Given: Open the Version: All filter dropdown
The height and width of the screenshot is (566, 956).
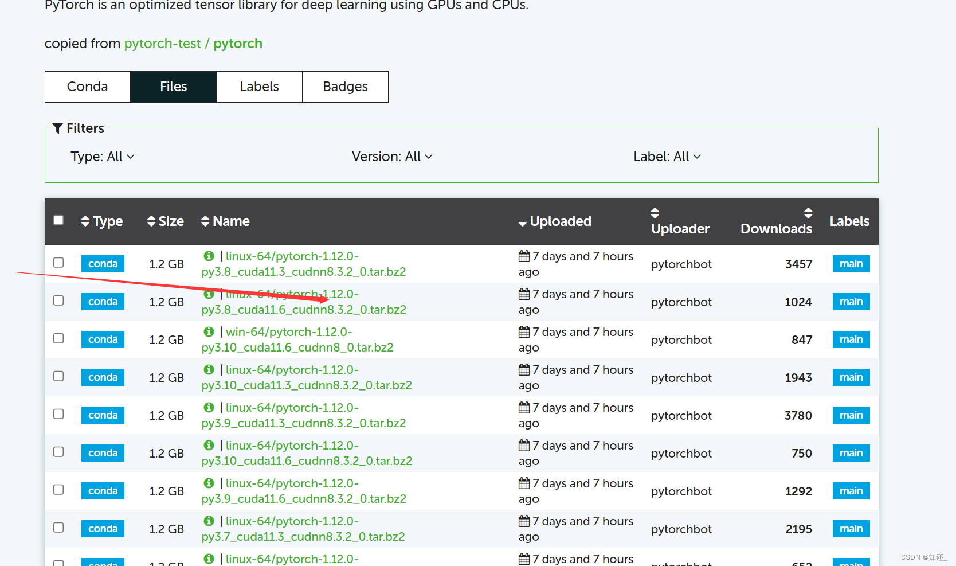Looking at the screenshot, I should pos(392,157).
